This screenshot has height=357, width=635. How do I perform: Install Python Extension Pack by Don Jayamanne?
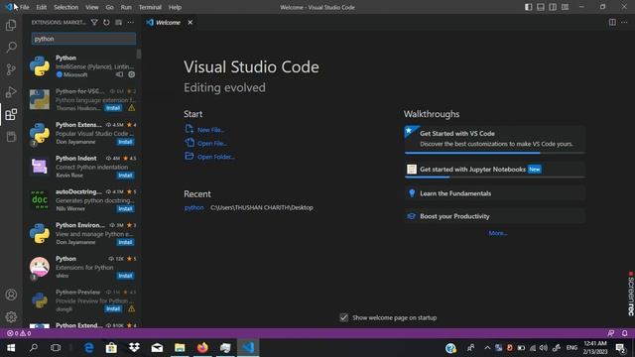pyautogui.click(x=125, y=142)
